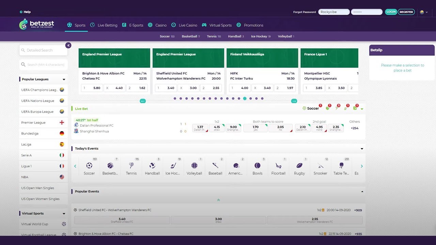Open the Ice Hockey icon in Today's Events

pos(173,166)
